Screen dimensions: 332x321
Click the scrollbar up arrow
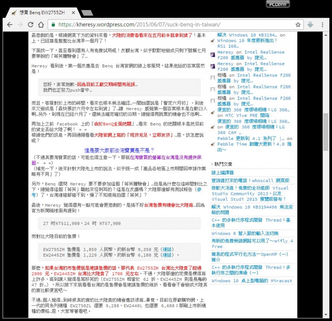326,35
